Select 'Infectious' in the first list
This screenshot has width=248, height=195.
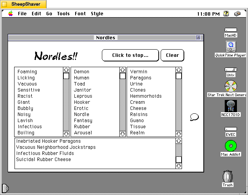pyautogui.click(x=30, y=127)
